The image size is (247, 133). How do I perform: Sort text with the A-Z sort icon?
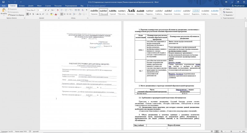tap(83, 10)
